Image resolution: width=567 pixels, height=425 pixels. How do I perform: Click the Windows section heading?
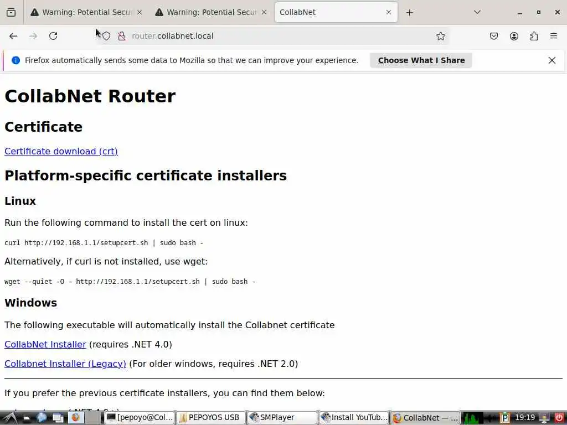point(31,303)
